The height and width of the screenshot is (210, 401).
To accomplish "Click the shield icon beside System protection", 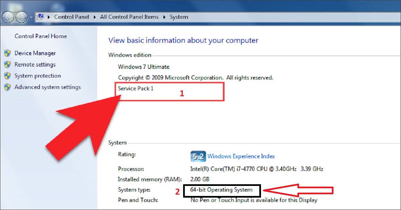I will click(7, 76).
